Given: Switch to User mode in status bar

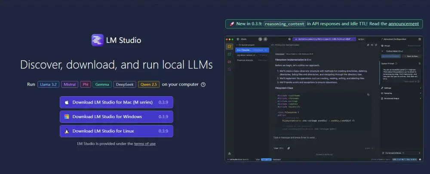Looking at the screenshot, I should tap(258, 159).
